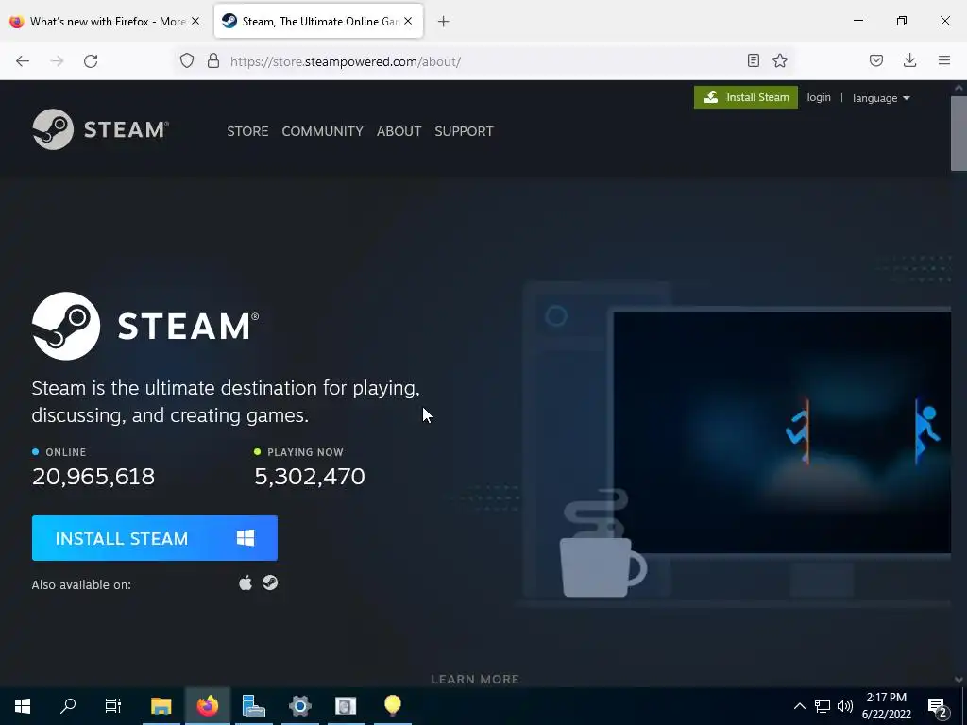This screenshot has width=967, height=725.
Task: Reload the current page
Action: point(91,61)
